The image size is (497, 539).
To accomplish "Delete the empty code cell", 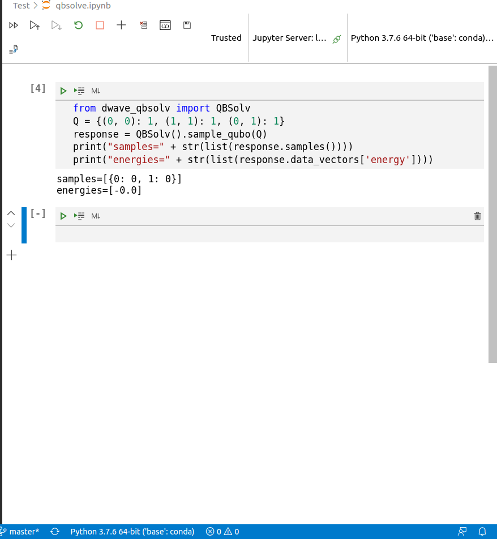I will [x=477, y=216].
